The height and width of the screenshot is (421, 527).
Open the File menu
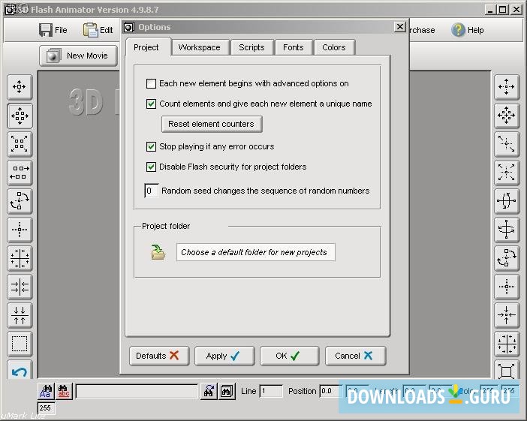(53, 30)
